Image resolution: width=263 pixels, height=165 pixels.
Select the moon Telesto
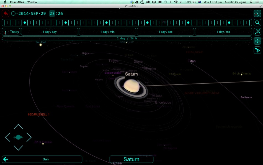tap(84, 66)
